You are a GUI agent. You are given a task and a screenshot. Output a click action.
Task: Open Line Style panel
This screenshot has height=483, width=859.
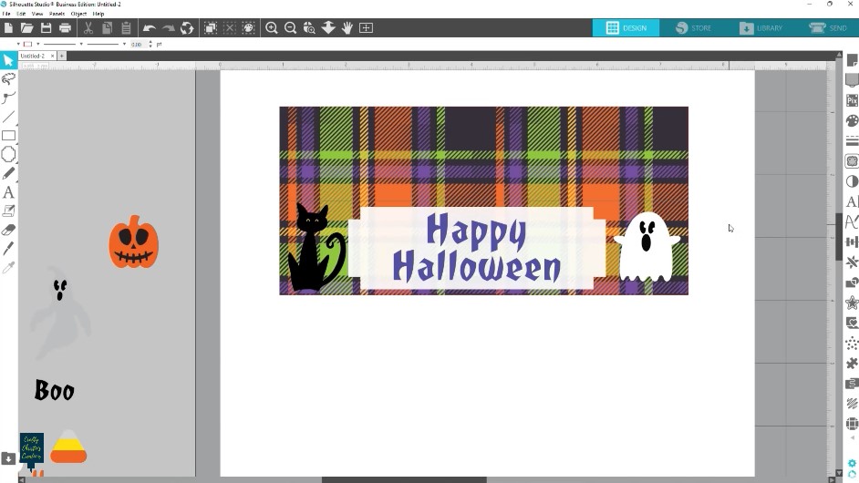coord(852,140)
